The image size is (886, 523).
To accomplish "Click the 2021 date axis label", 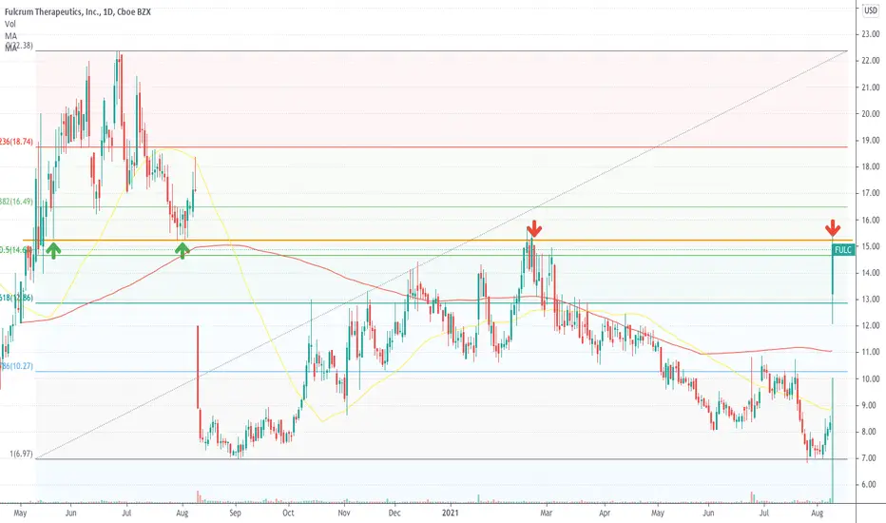I will tap(451, 513).
